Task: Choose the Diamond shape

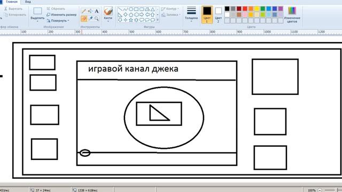Action: 126,14
